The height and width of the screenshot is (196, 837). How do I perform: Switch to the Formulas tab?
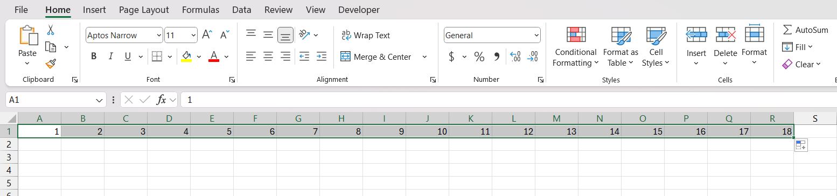click(x=200, y=10)
